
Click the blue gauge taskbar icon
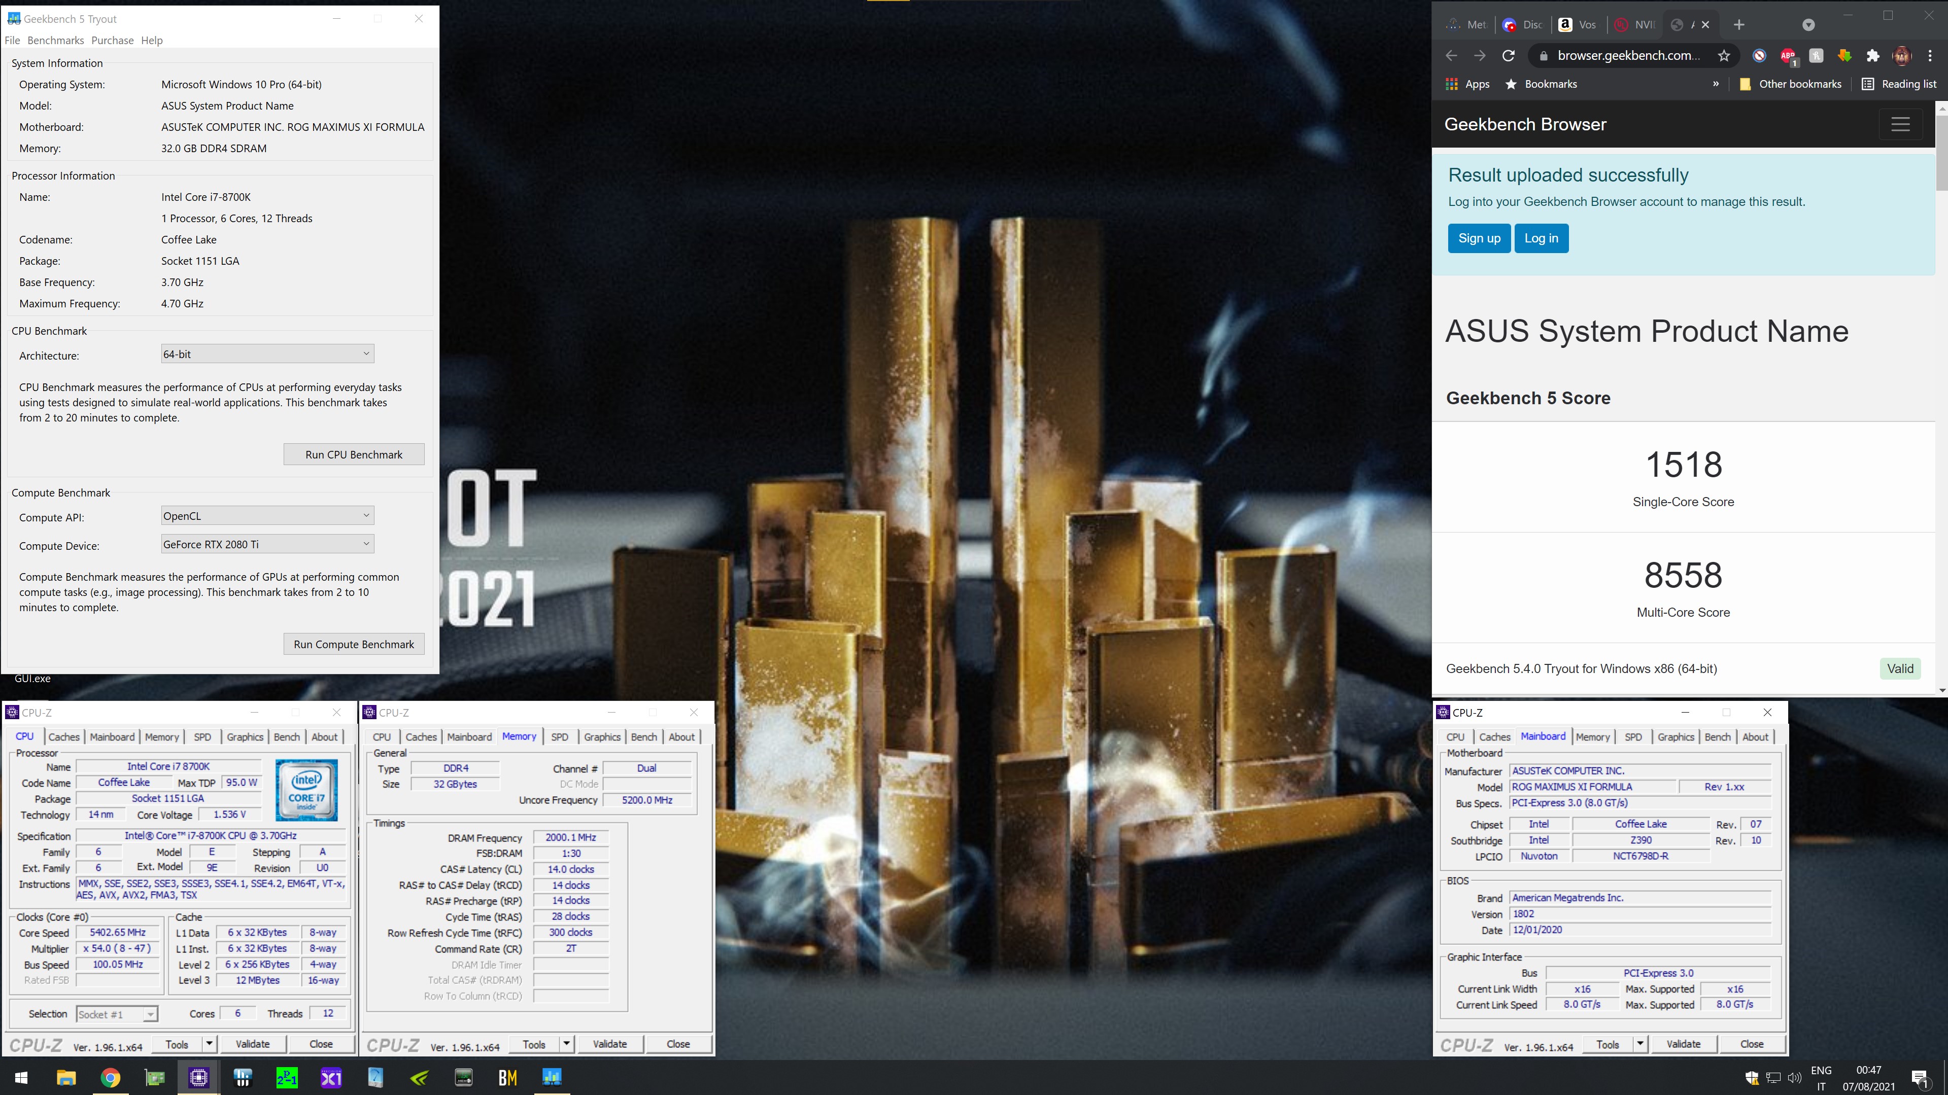coord(375,1078)
